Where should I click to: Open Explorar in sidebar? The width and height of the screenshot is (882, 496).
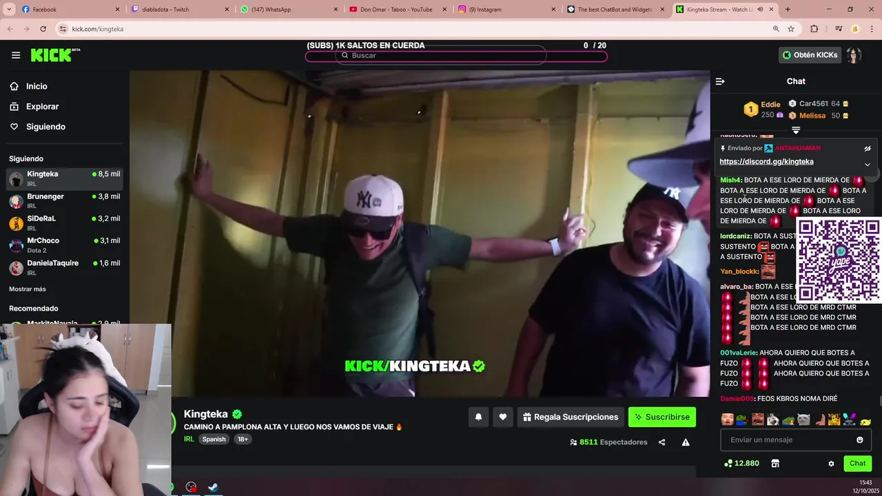42,107
